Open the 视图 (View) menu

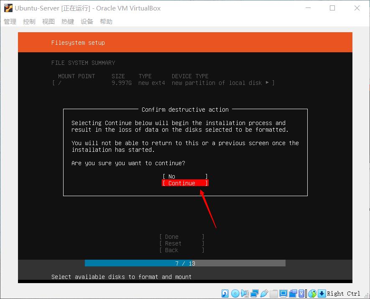pyautogui.click(x=48, y=21)
